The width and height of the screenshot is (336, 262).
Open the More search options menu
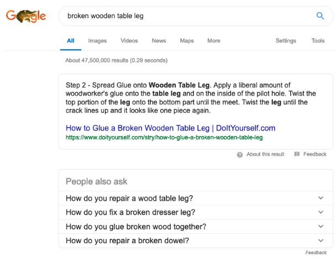coord(214,41)
